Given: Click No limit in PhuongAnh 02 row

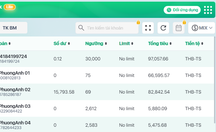Looking at the screenshot, I should [127, 92].
